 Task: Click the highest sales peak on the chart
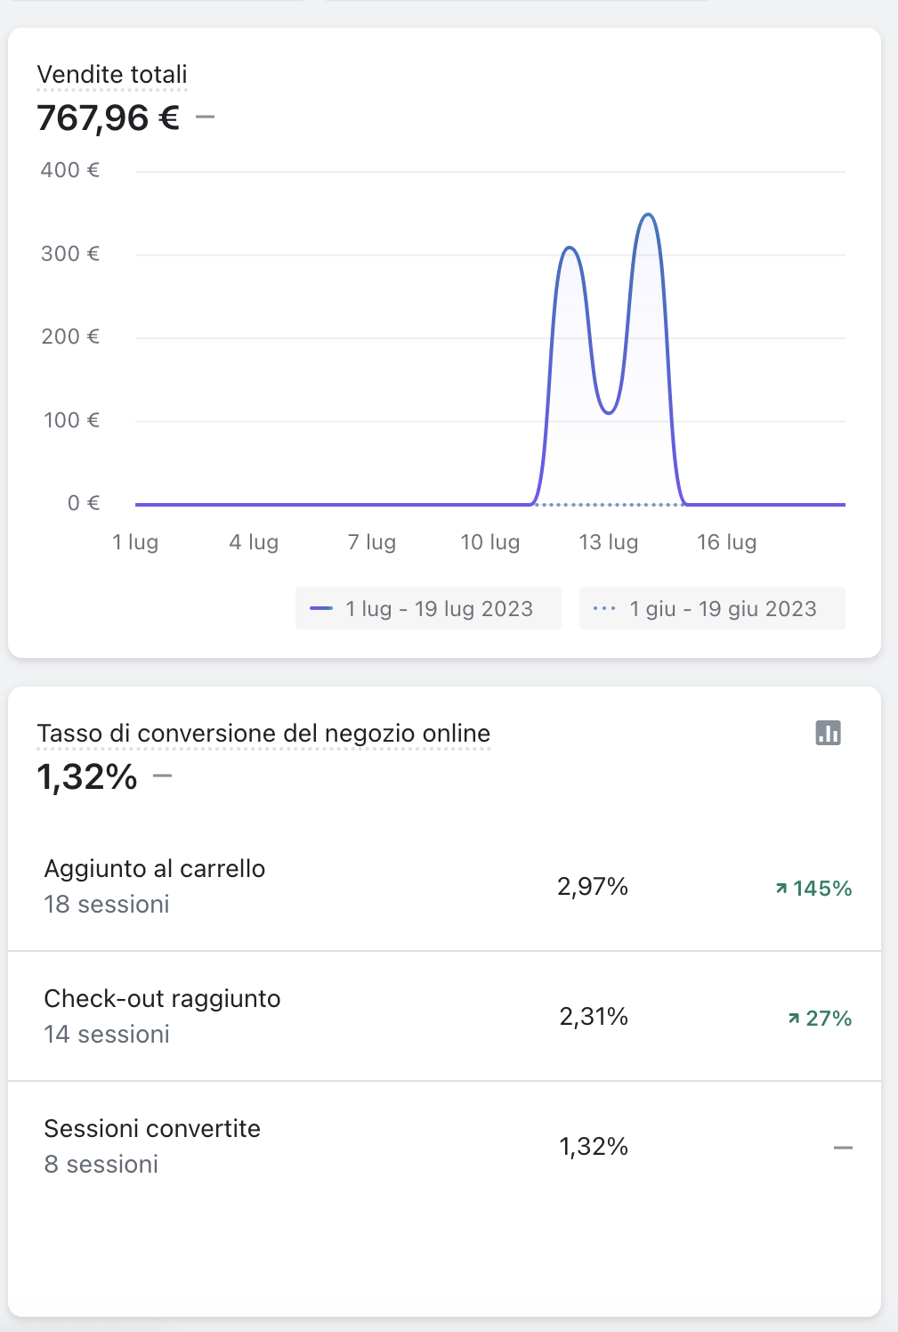click(649, 215)
